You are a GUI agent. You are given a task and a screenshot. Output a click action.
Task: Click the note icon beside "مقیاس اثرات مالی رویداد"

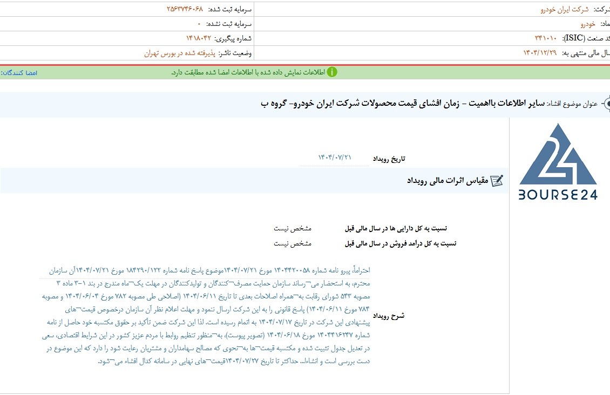coord(497,181)
